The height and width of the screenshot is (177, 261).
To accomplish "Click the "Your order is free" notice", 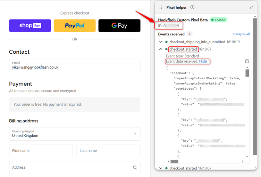I will tap(75, 104).
